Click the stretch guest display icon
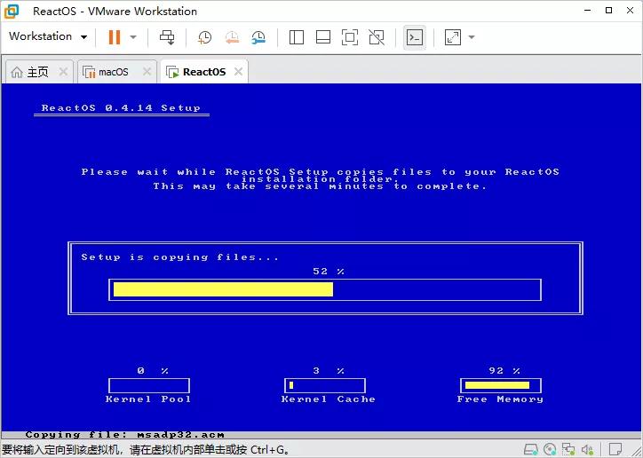 click(453, 37)
